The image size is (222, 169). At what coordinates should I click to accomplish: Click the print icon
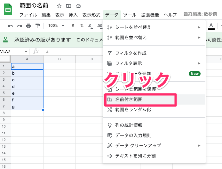tap(28, 26)
